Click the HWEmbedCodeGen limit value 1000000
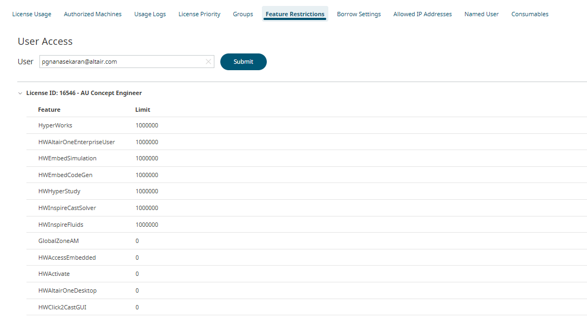The image size is (587, 318). click(147, 175)
